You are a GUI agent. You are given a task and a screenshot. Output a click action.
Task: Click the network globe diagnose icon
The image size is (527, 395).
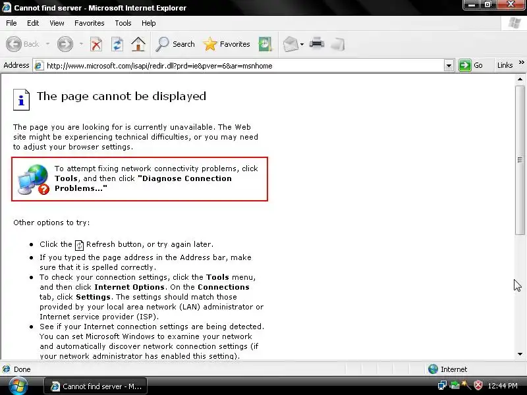tap(34, 179)
